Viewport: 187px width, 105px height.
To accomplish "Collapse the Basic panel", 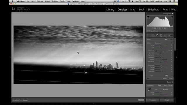I will point(172,82).
